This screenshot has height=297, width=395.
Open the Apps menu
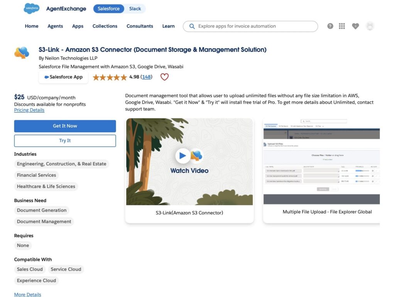point(78,26)
